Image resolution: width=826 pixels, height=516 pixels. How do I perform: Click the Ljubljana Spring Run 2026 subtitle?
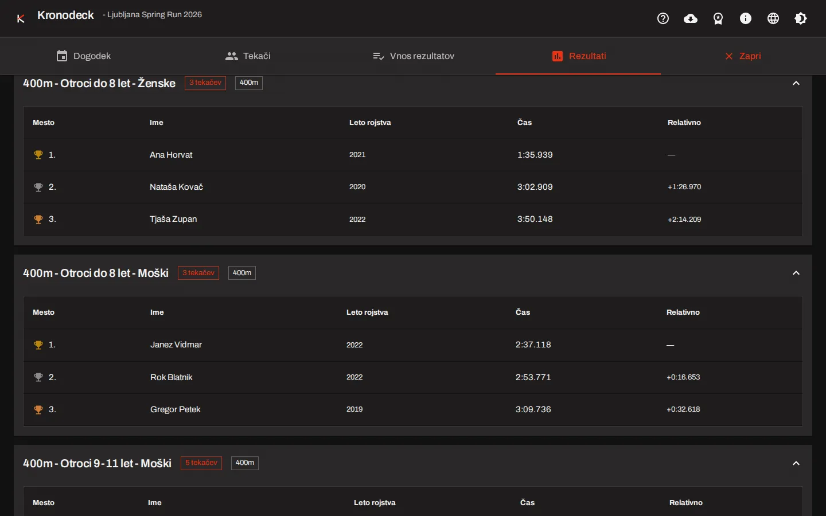coord(154,15)
